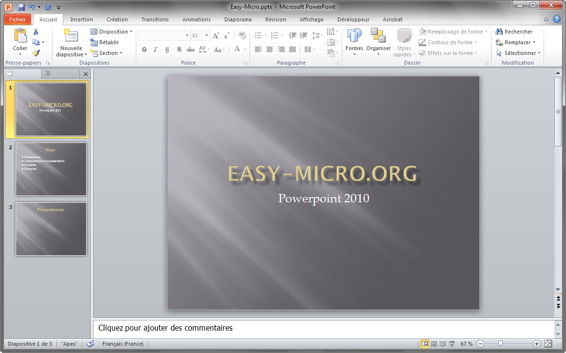Decrease list indent level icon
This screenshot has height=353, width=566.
(293, 35)
